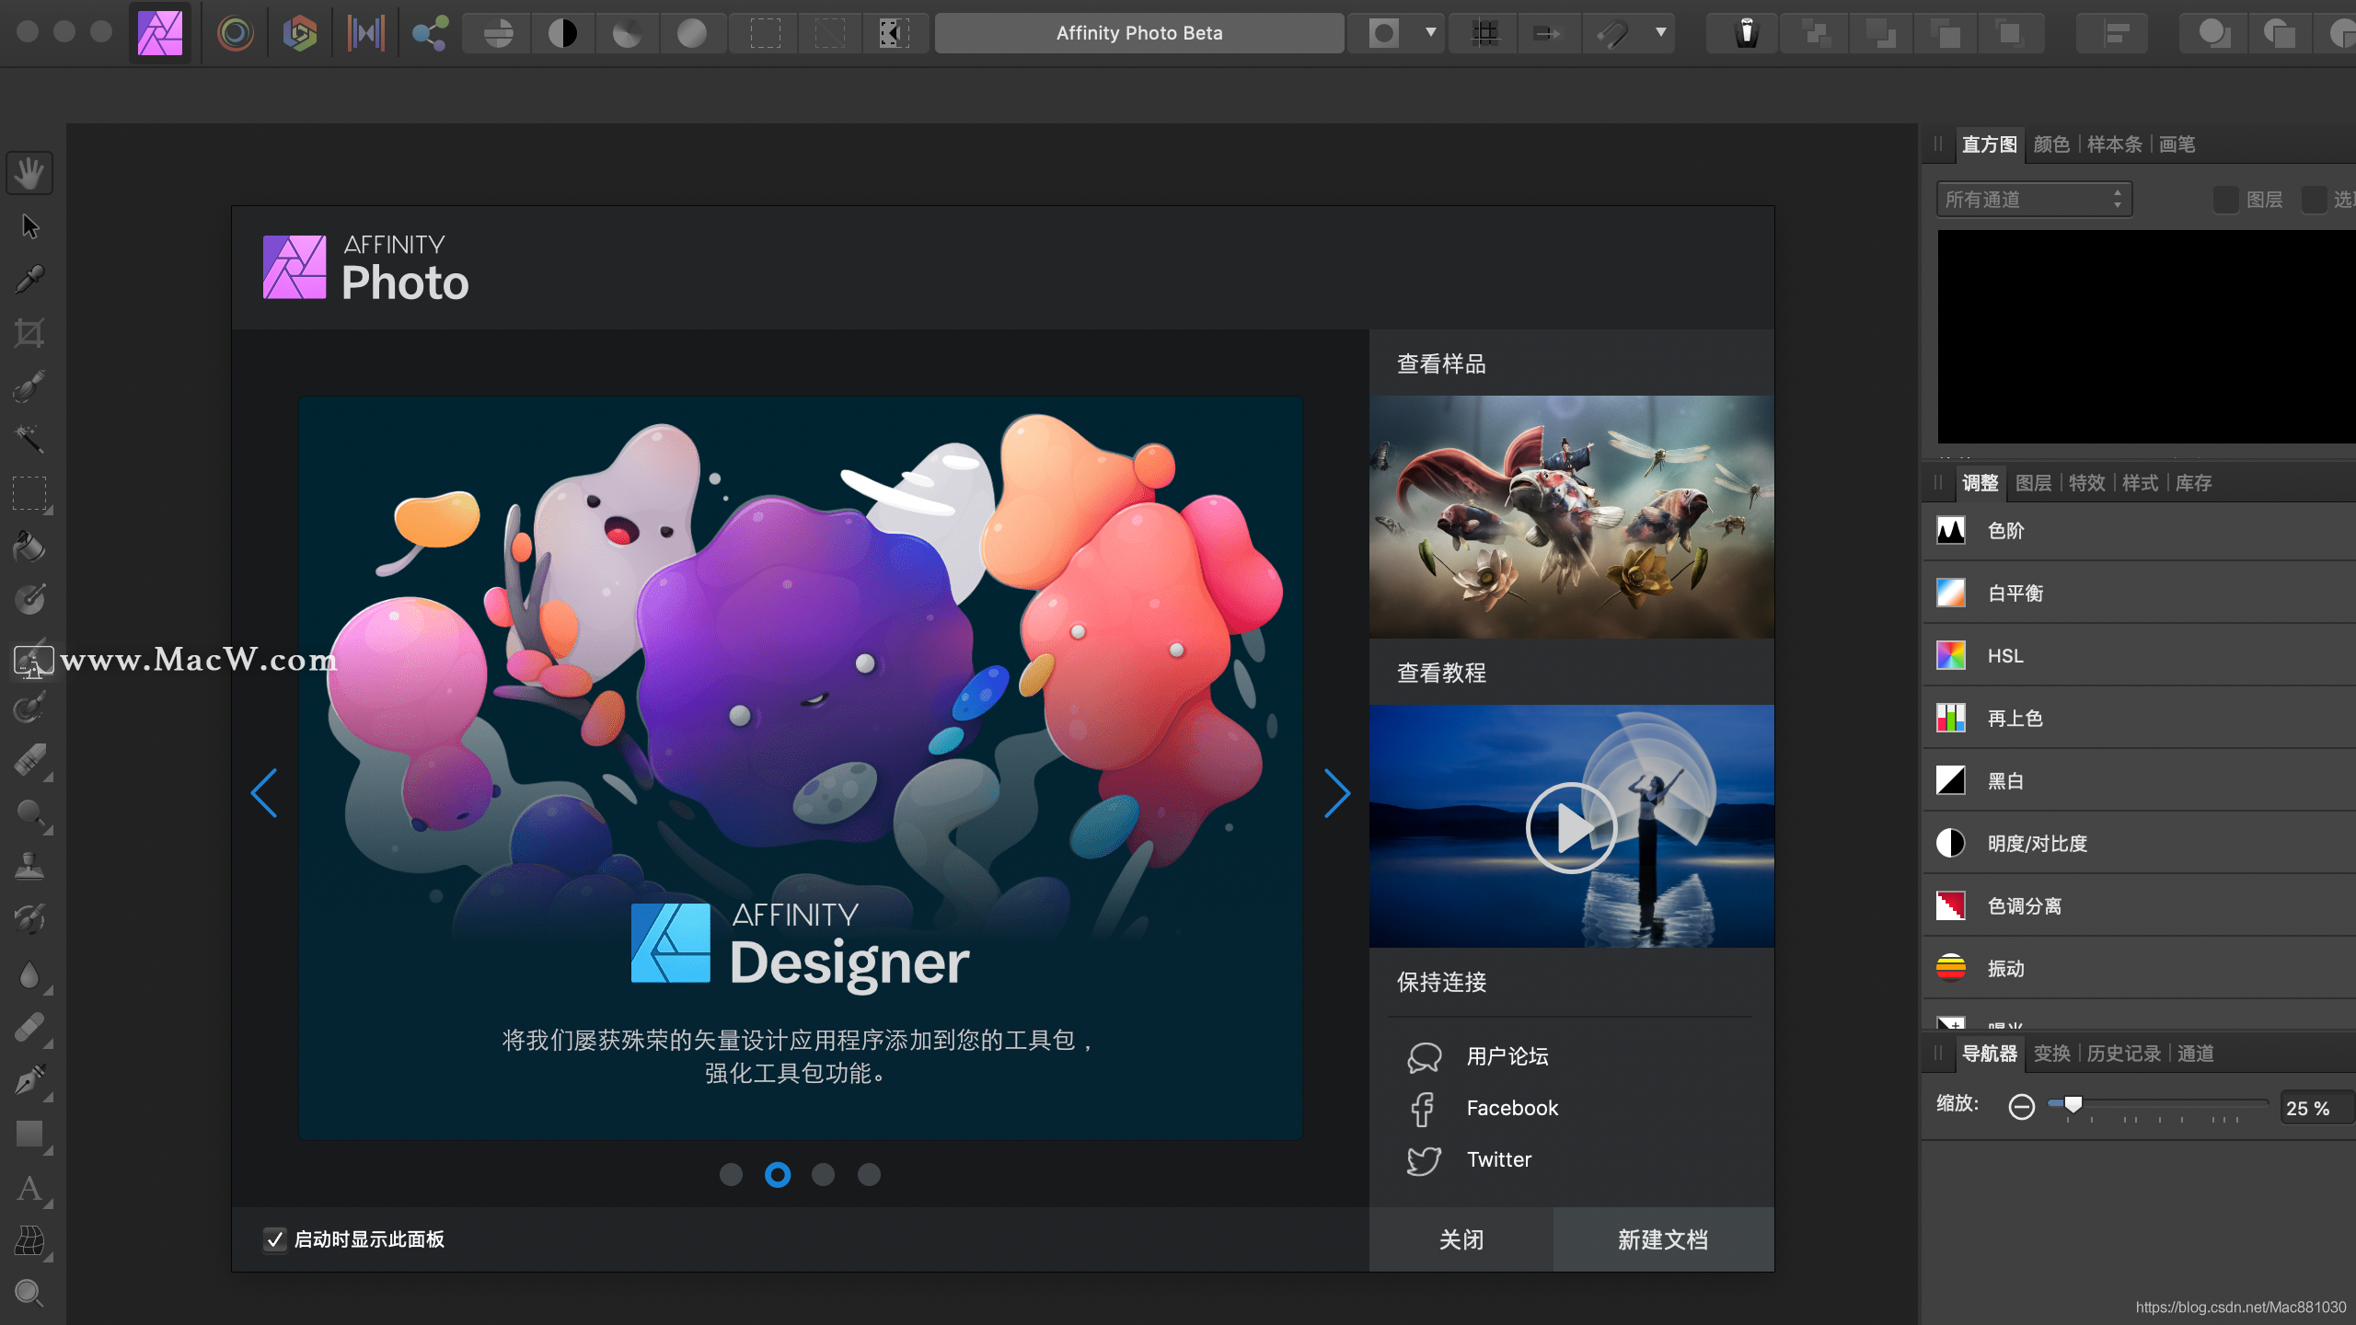Select the Crop tool
The width and height of the screenshot is (2356, 1325).
coord(29,333)
